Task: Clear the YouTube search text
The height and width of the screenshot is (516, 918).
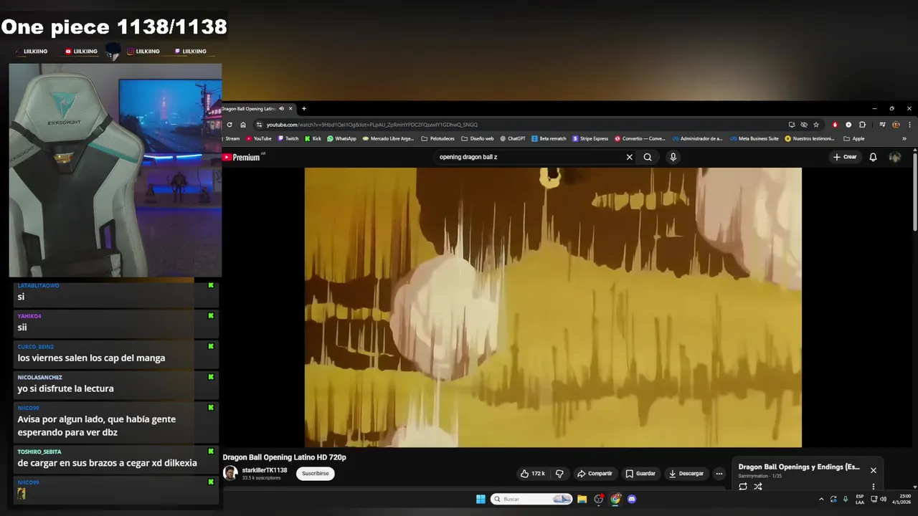Action: [x=630, y=157]
